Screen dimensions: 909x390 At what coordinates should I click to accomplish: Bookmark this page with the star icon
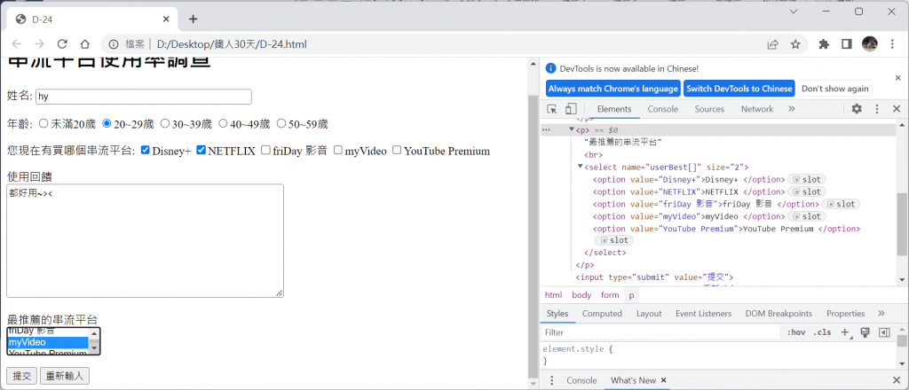point(795,44)
